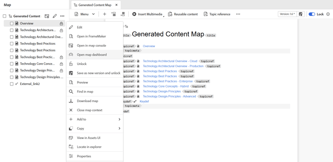Select View in Assets UI

(95, 138)
